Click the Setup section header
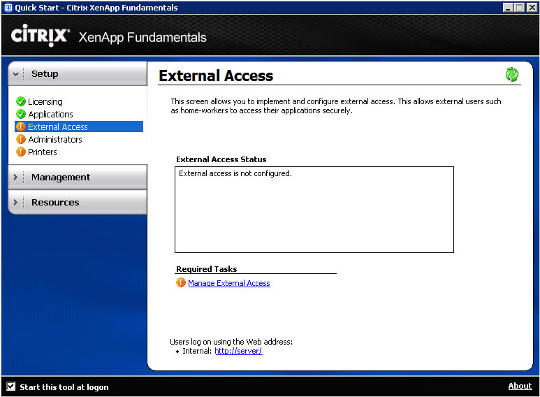This screenshot has height=397, width=540. click(78, 74)
